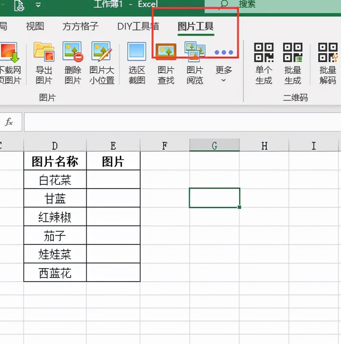Open the DIY工具箱 tab
Screen dimensions: 341x344
138,27
